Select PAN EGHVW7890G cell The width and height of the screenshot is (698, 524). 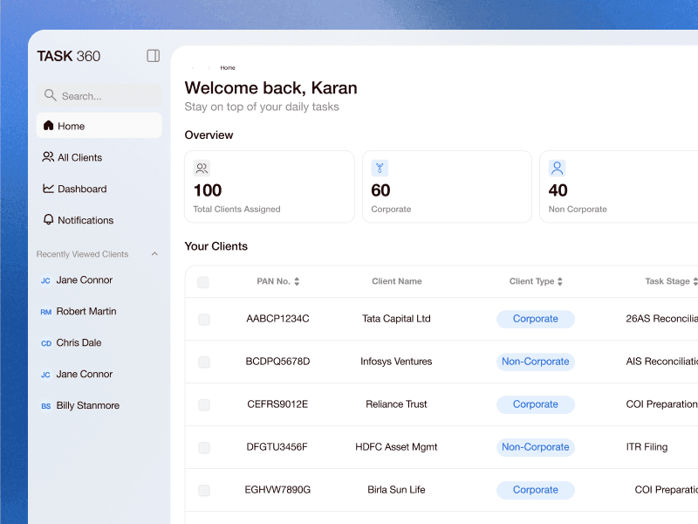click(x=277, y=490)
